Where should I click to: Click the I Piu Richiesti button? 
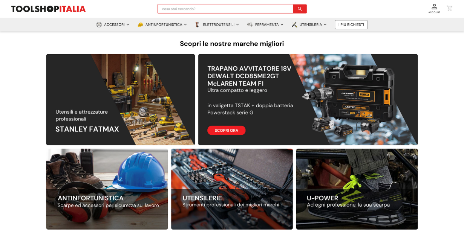pyautogui.click(x=351, y=25)
